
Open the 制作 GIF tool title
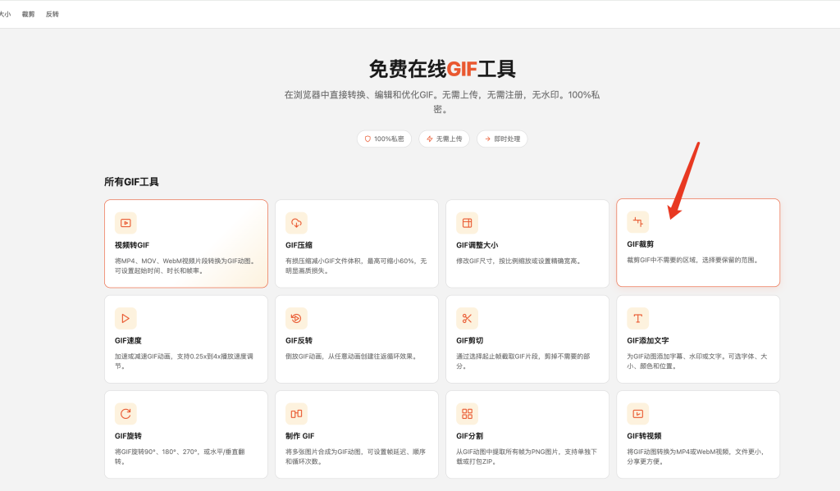point(300,436)
